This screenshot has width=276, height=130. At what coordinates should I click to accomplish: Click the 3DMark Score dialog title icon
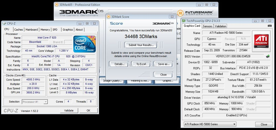click(x=108, y=17)
